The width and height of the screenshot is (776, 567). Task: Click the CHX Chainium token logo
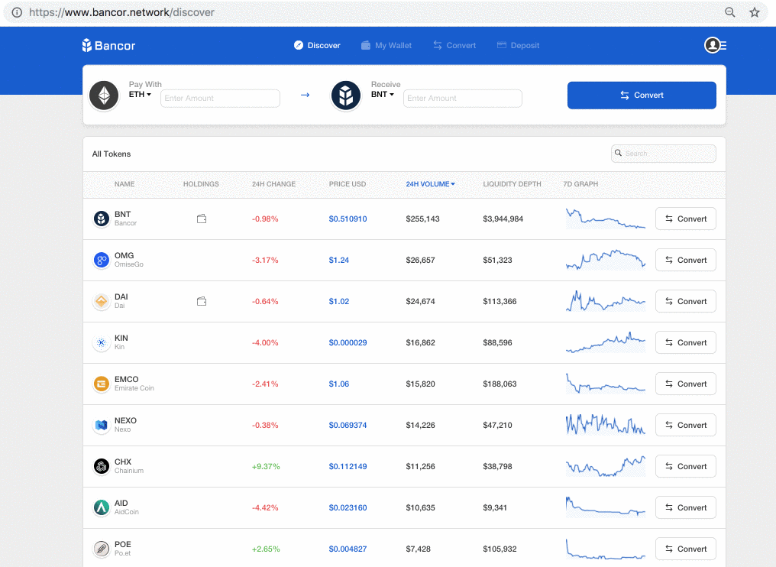coord(102,466)
